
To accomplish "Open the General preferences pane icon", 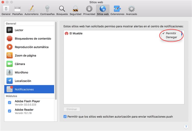I will pyautogui.click(x=6, y=9).
